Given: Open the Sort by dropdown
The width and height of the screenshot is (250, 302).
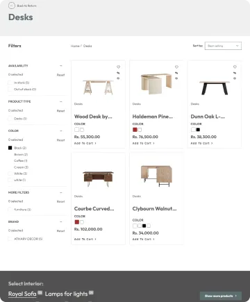Looking at the screenshot, I should click(x=223, y=46).
